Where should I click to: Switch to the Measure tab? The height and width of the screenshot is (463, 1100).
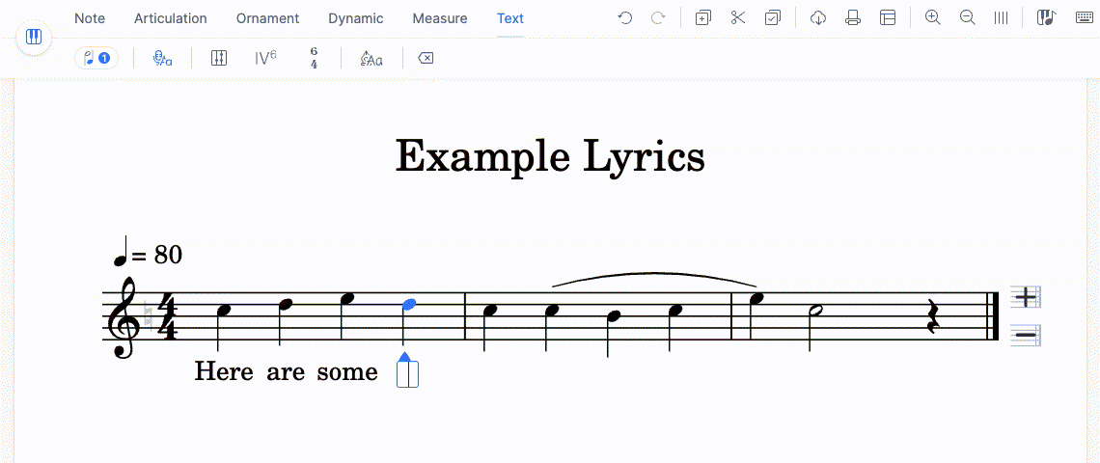[x=440, y=18]
